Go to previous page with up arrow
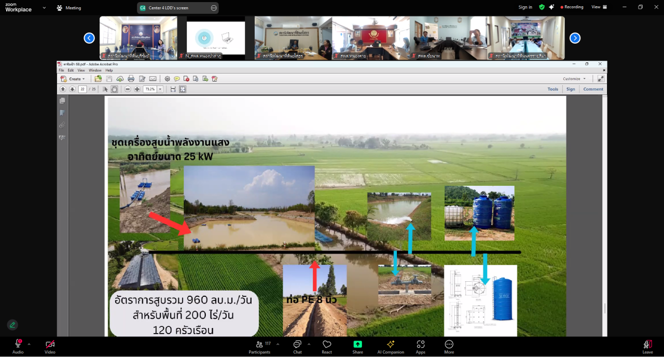664x357 pixels. 63,89
